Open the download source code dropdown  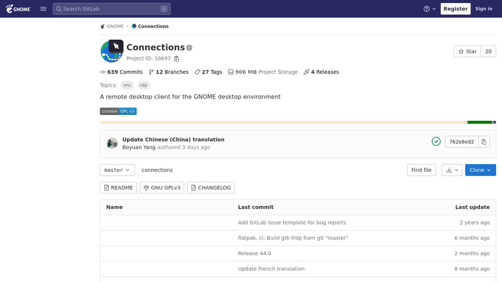click(x=452, y=170)
